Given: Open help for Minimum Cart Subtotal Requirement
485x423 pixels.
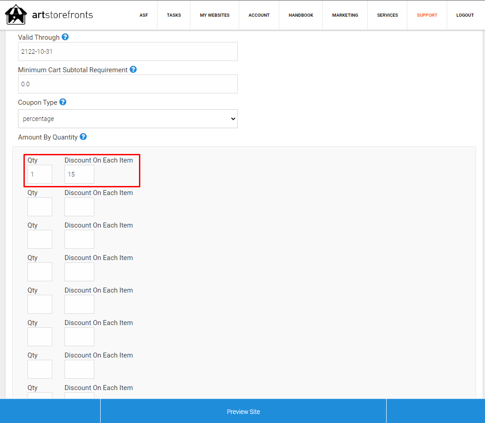Looking at the screenshot, I should pyautogui.click(x=133, y=70).
